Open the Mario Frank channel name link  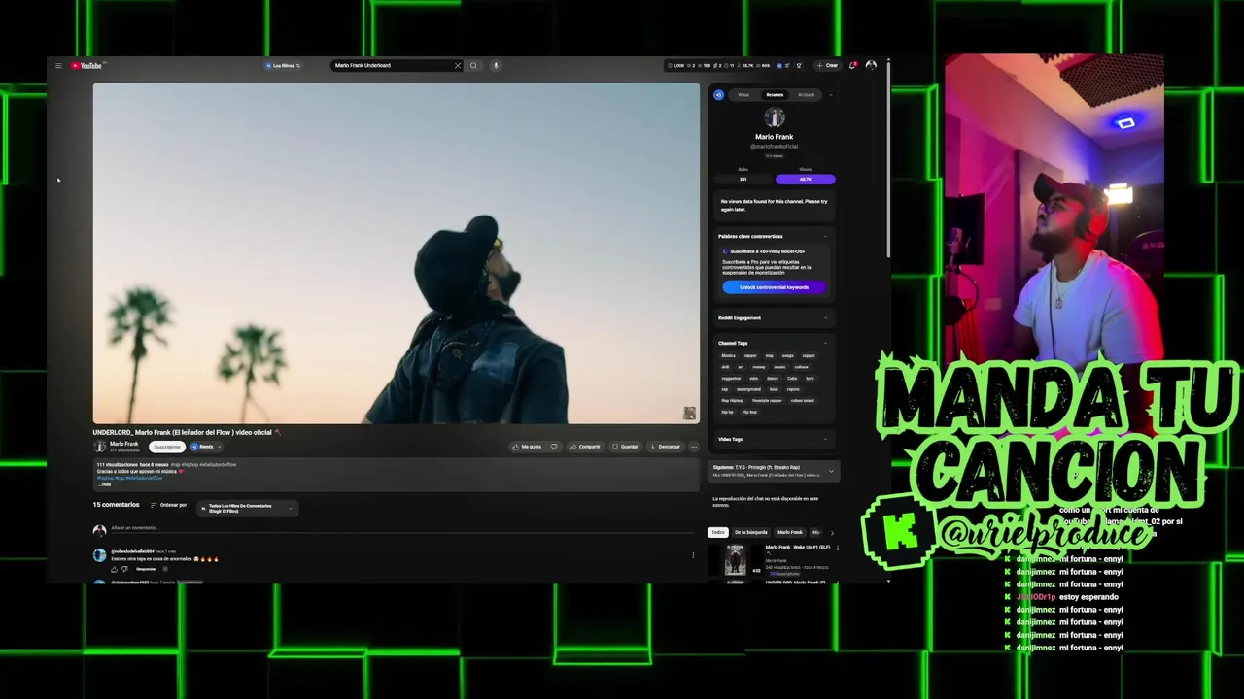coord(123,444)
